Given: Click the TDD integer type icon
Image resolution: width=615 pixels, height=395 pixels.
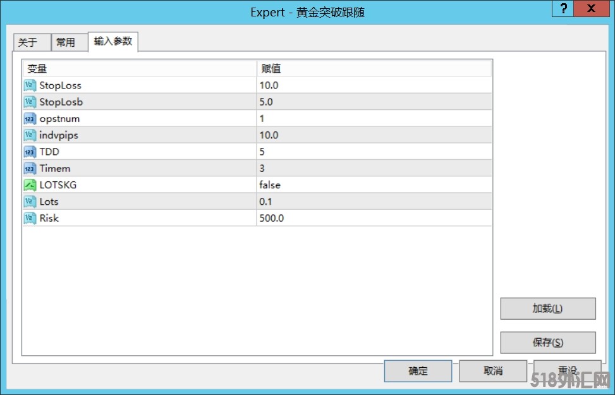Looking at the screenshot, I should tap(30, 152).
